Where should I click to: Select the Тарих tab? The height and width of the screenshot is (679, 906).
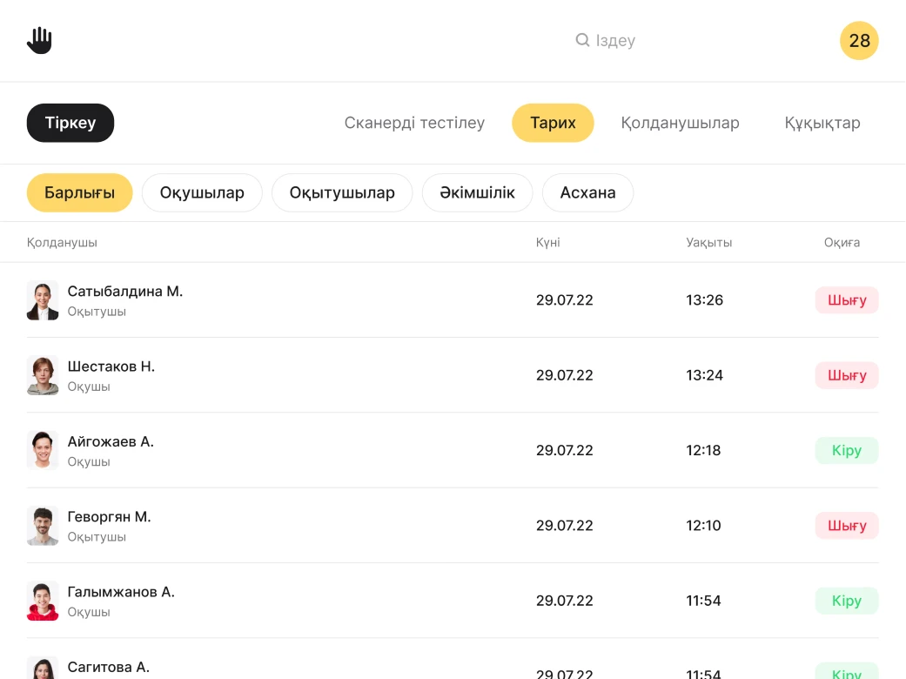tap(553, 123)
